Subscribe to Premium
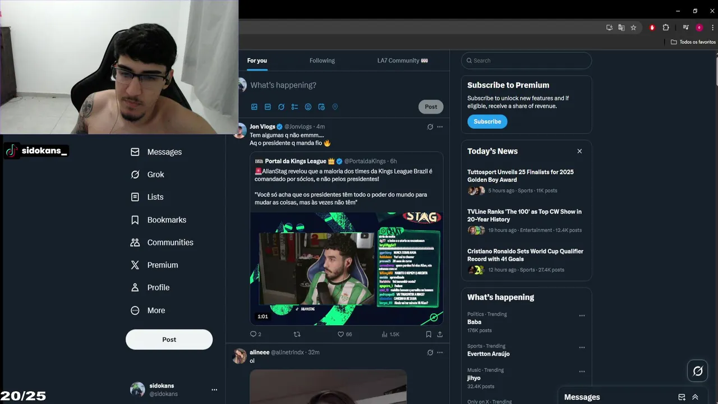The image size is (718, 404). point(487,122)
